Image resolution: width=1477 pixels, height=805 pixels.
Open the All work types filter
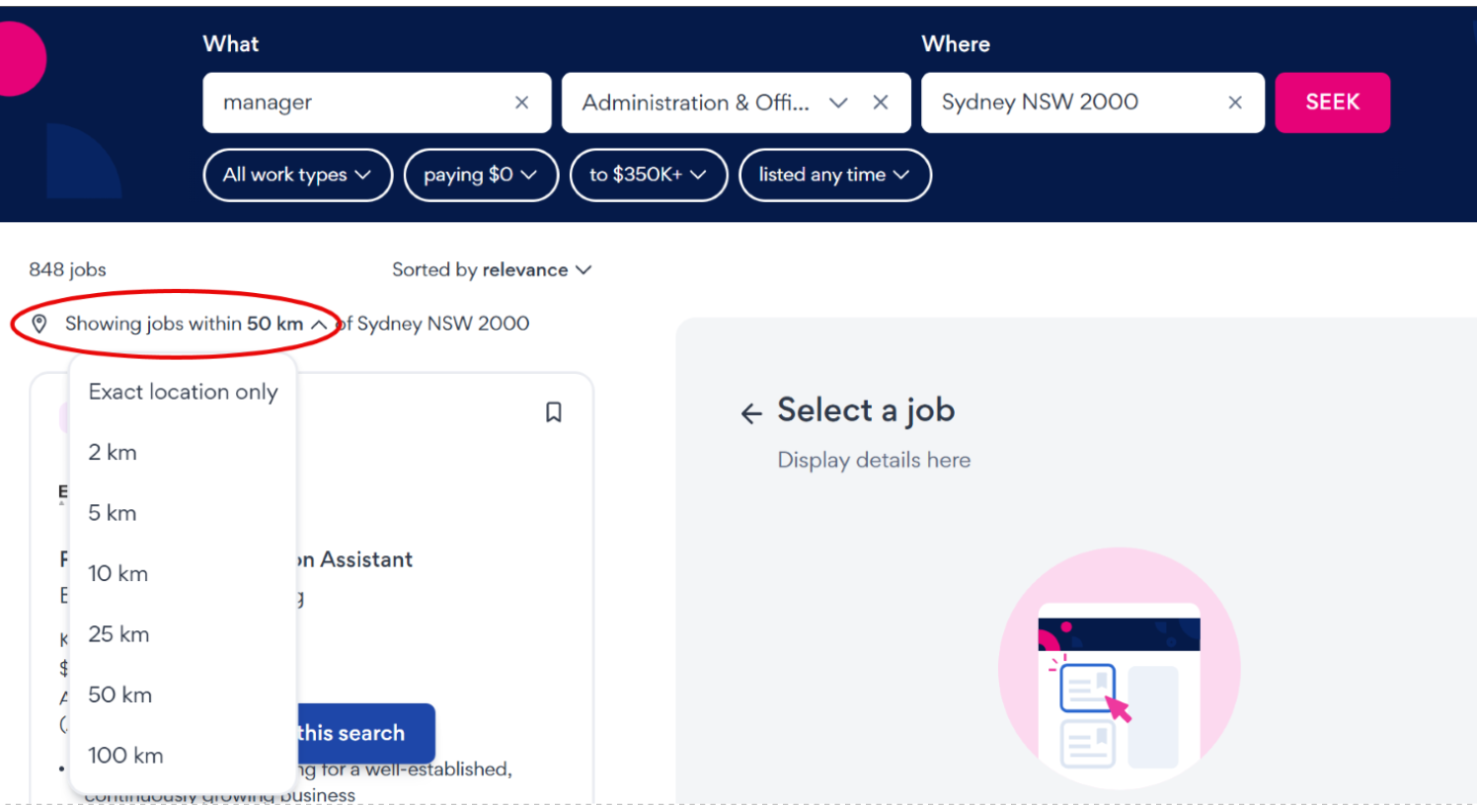tap(297, 175)
